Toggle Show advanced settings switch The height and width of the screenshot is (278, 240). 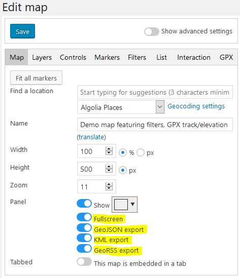[152, 31]
